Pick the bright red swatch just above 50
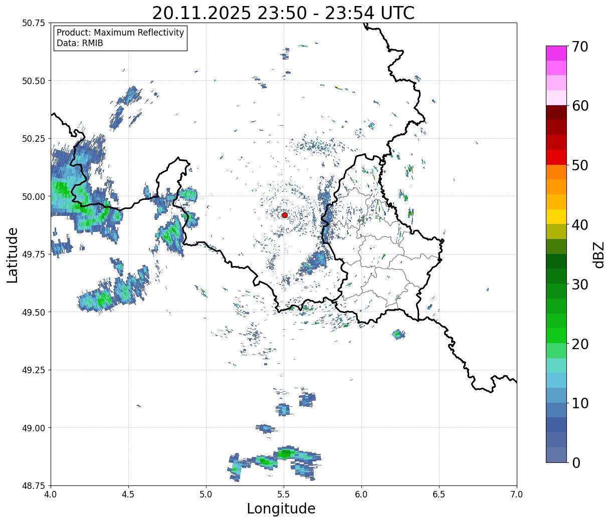Screen dimensions: 611x521 point(556,157)
